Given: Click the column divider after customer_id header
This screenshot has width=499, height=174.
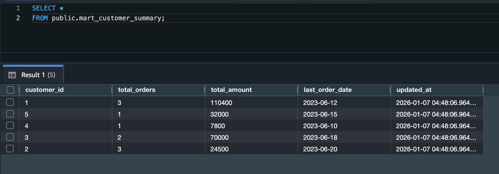Looking at the screenshot, I should 112,90.
